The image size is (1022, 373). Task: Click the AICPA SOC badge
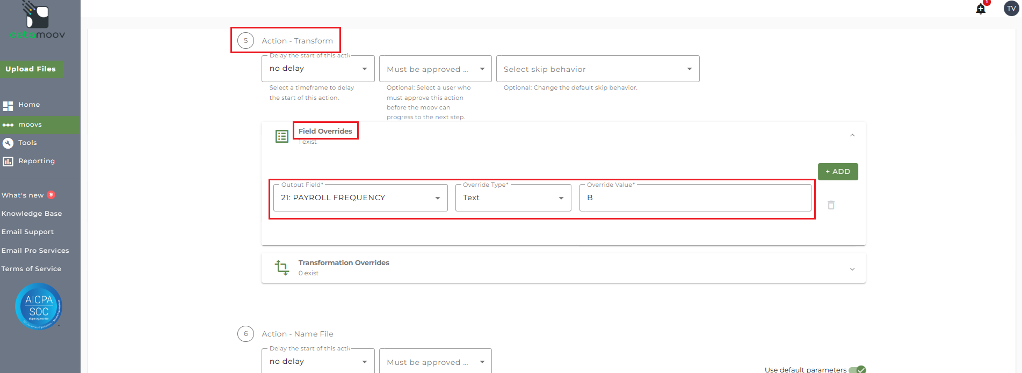(39, 306)
